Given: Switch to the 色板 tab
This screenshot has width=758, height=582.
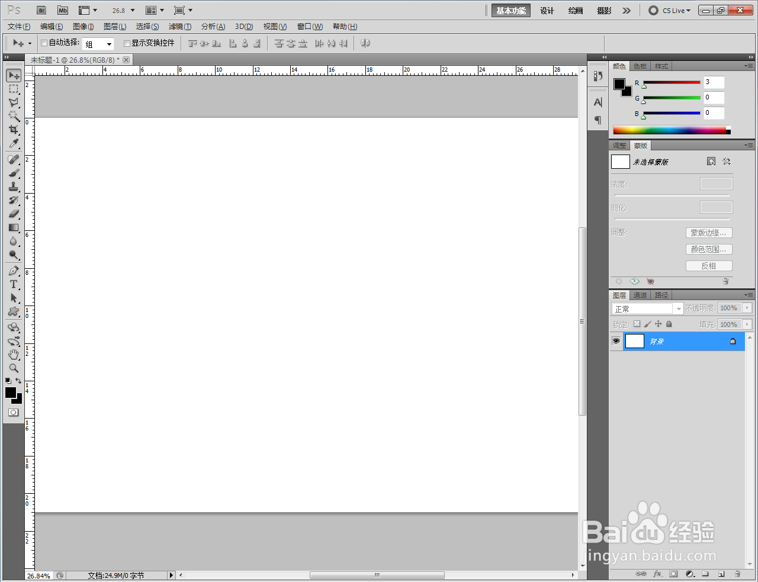Looking at the screenshot, I should (640, 66).
